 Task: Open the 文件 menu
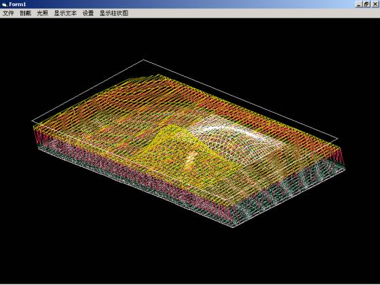[x=8, y=13]
